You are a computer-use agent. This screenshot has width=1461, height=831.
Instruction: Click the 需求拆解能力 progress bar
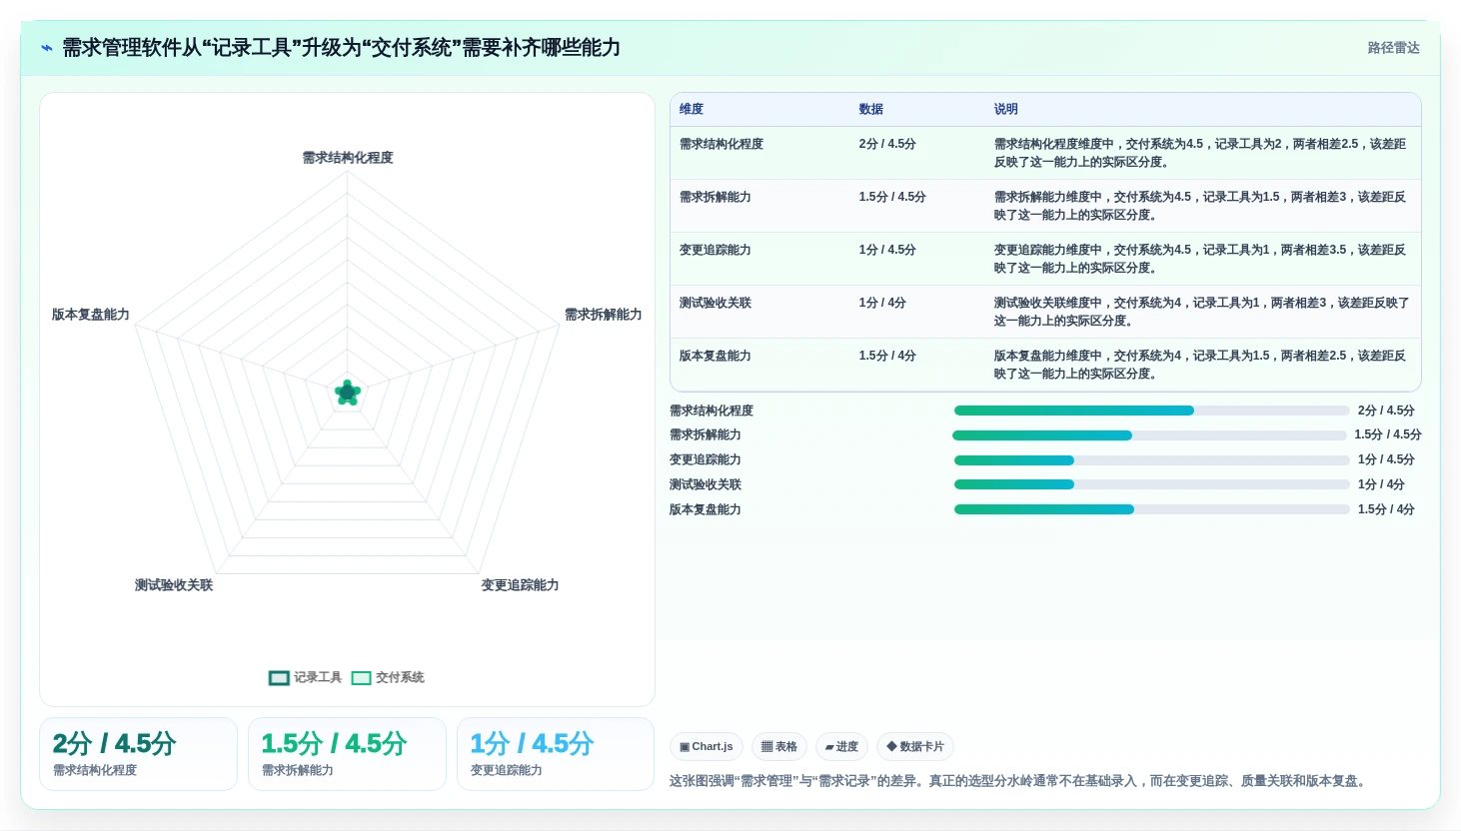[1149, 435]
